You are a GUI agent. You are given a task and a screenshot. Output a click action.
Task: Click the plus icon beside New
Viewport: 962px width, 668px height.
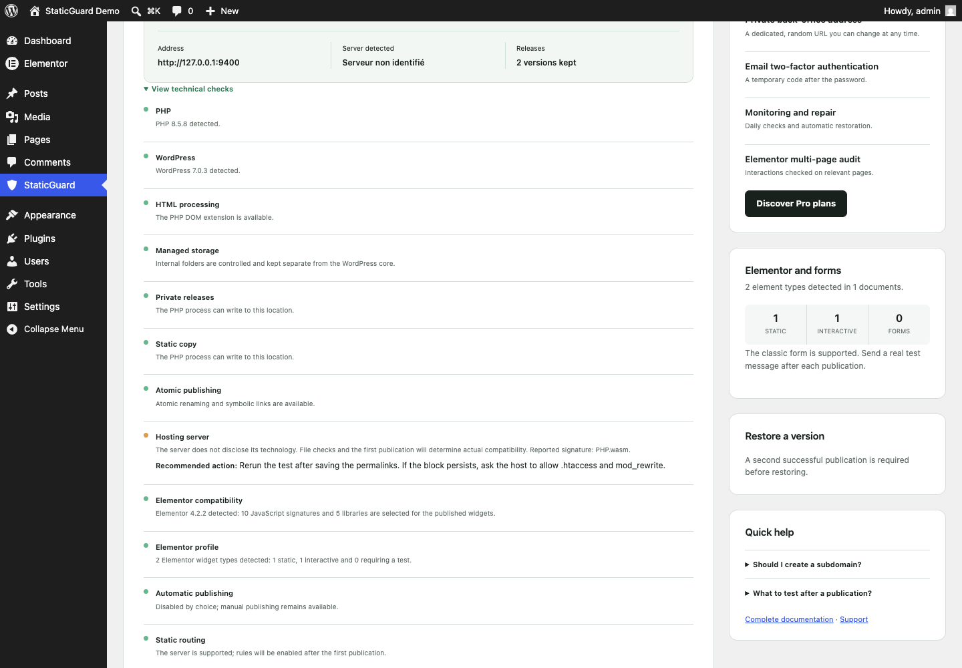[210, 11]
